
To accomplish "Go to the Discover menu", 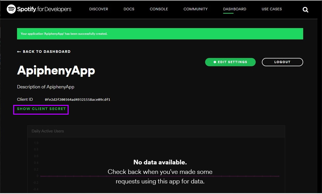I will [x=99, y=9].
